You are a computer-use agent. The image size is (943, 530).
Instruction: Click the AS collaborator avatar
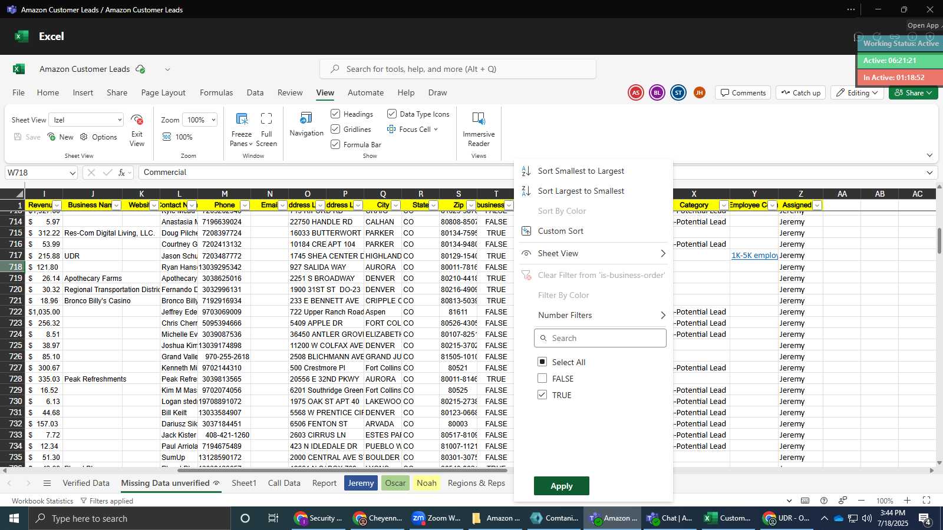pos(635,92)
